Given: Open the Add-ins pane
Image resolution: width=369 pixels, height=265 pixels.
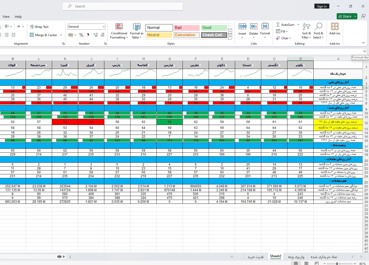Looking at the screenshot, I should point(335,29).
